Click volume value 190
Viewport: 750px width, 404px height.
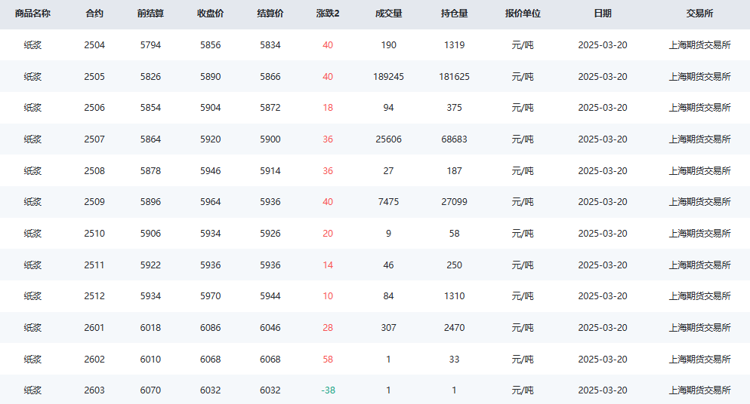tap(388, 45)
